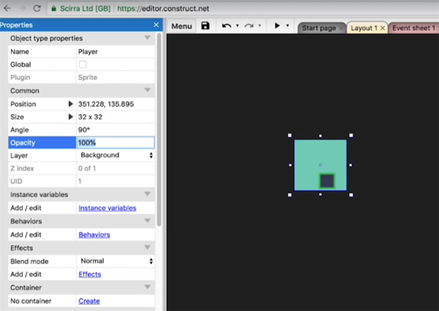The height and width of the screenshot is (311, 439).
Task: Click the sprite's bottom-right resize handle
Action: pos(351,195)
